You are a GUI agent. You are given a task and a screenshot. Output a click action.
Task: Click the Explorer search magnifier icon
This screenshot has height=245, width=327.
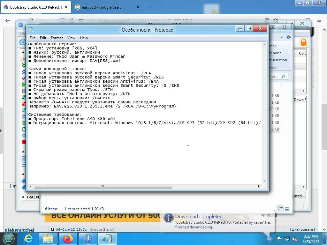click(x=284, y=76)
